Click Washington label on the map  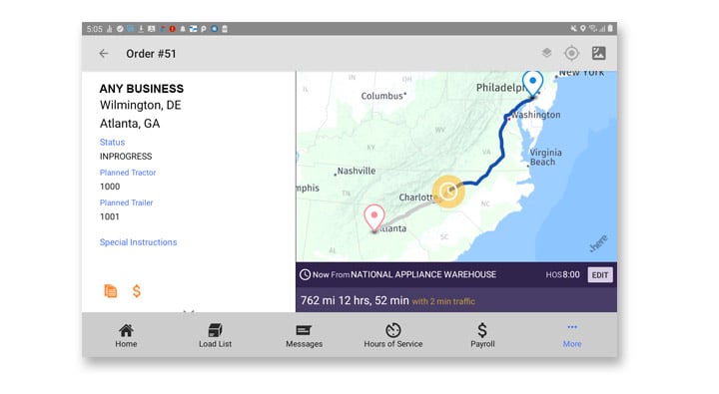click(536, 115)
